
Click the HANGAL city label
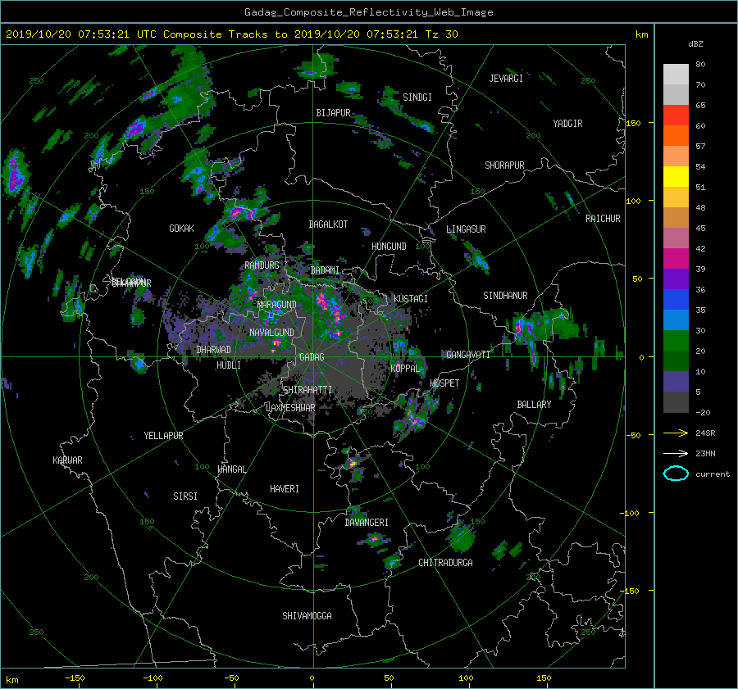click(x=231, y=469)
